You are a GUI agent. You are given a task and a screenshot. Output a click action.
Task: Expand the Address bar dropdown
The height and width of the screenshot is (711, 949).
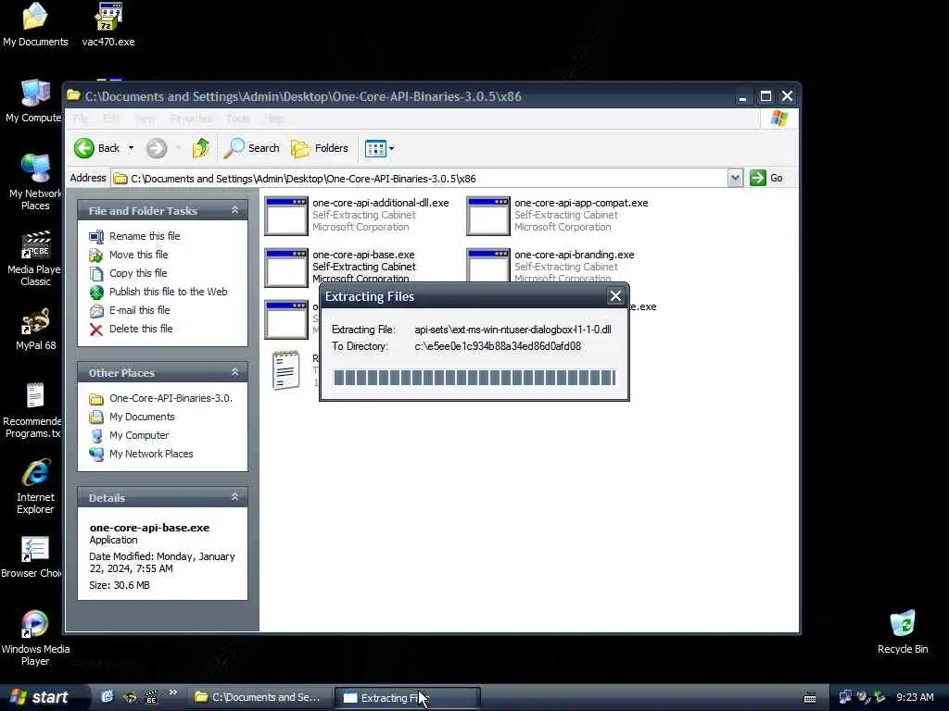tap(735, 178)
